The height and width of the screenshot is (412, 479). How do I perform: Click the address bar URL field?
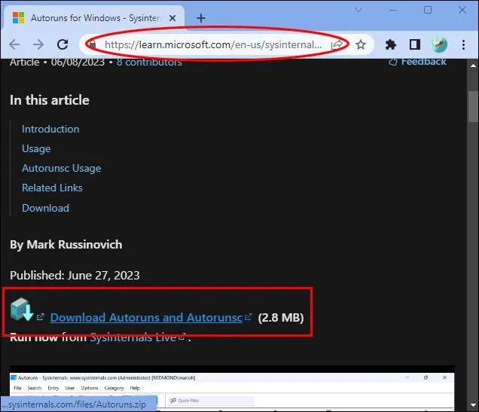tap(213, 45)
